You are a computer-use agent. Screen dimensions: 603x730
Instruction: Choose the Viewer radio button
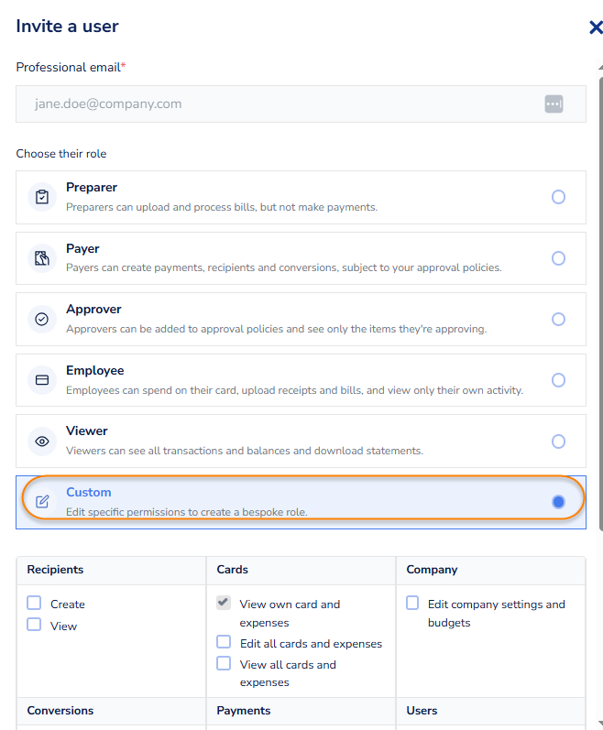[558, 441]
